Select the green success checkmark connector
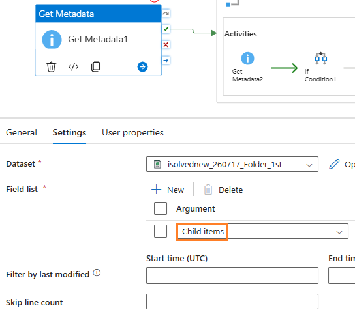The height and width of the screenshot is (310, 355). [166, 29]
